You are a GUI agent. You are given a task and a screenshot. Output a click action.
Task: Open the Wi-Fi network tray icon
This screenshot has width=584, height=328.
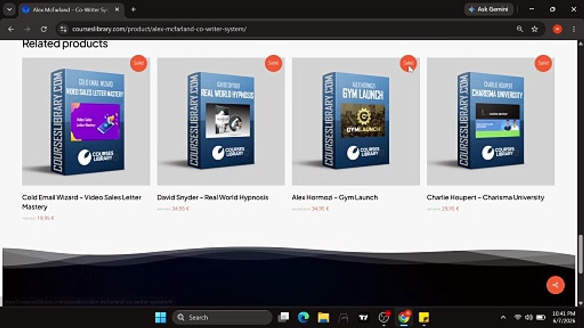[x=518, y=318]
